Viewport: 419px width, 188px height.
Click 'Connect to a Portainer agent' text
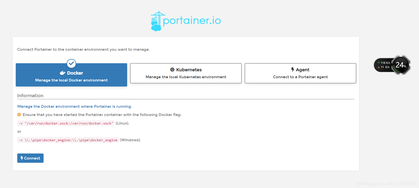pyautogui.click(x=300, y=77)
